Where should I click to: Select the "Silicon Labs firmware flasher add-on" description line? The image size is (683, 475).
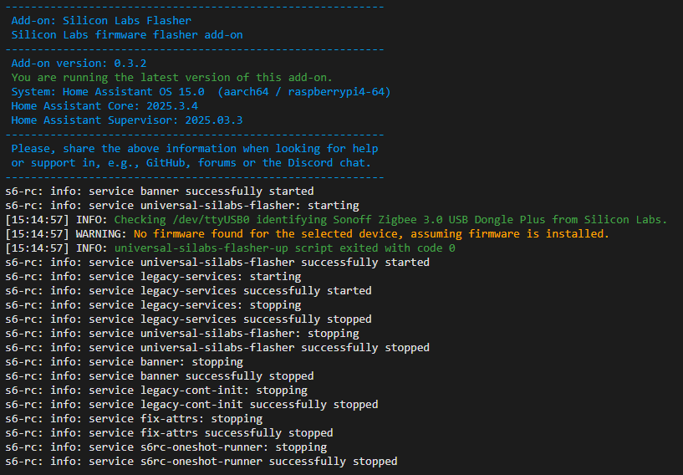[x=127, y=35]
